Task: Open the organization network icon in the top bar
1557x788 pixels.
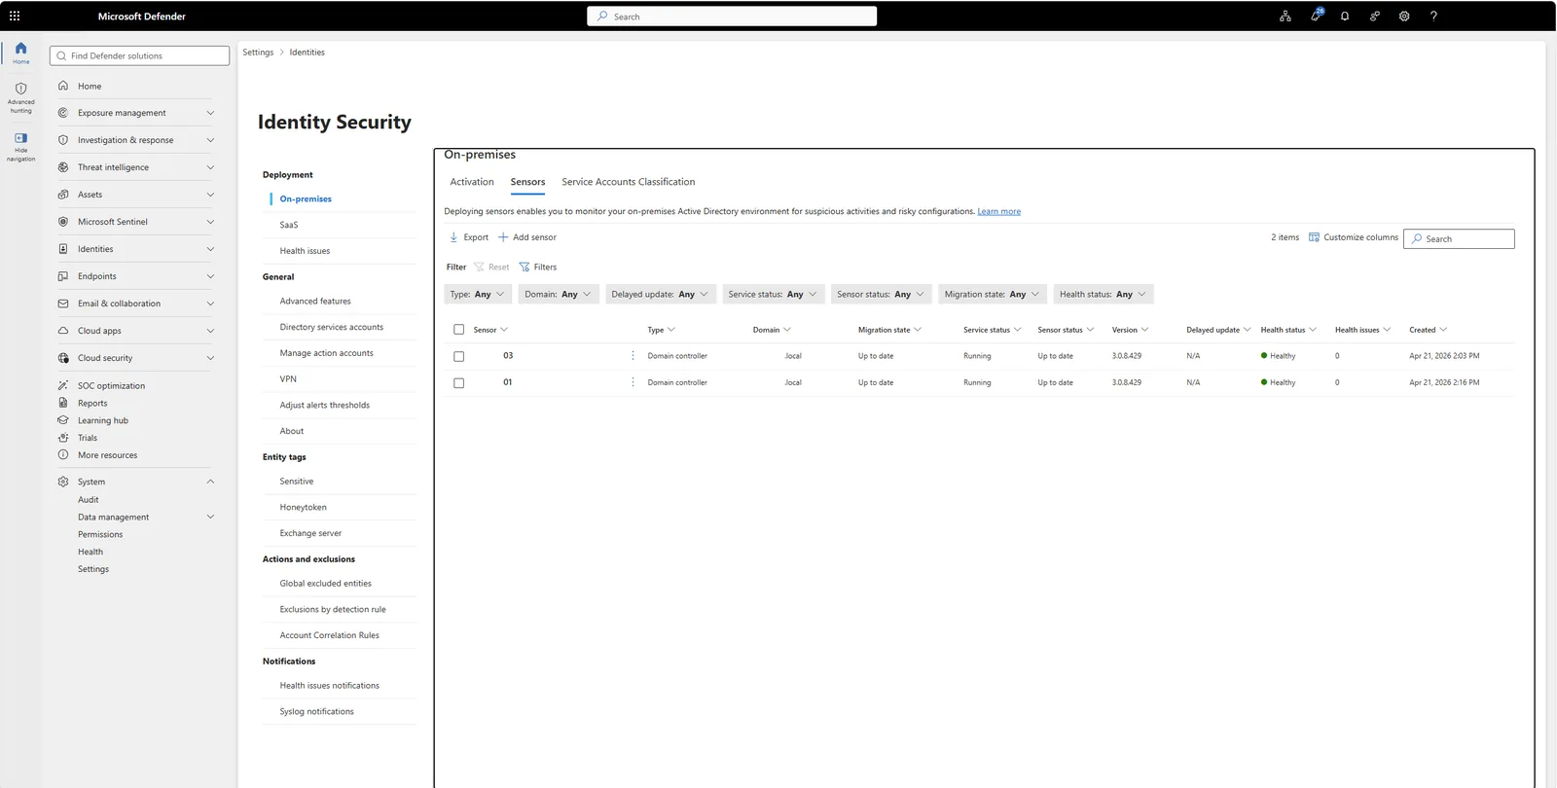Action: coord(1285,16)
